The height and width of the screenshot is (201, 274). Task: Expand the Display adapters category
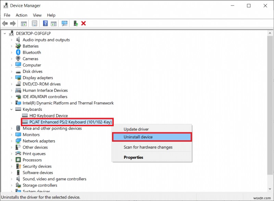tap(11, 78)
